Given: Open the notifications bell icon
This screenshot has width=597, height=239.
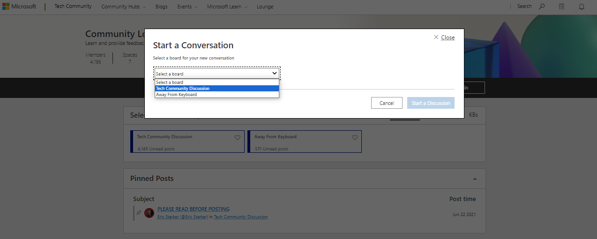Looking at the screenshot, I should [x=582, y=7].
